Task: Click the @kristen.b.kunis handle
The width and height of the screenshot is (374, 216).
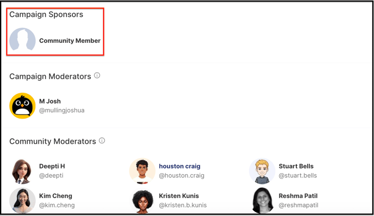Action: click(x=183, y=205)
